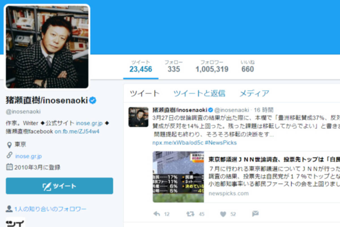Image resolution: width=340 pixels, height=227 pixels.
Task: Open the いいね stat showing 660
Action: click(248, 66)
